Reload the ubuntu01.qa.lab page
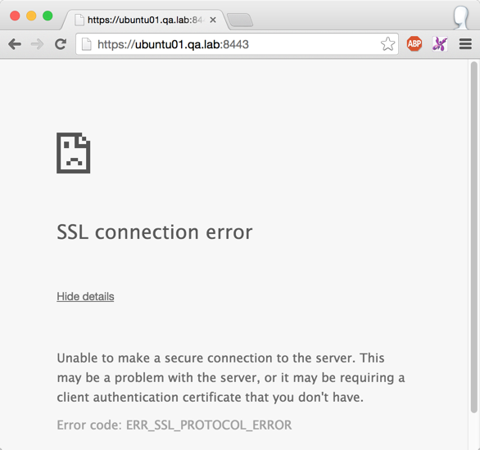The image size is (480, 450). (61, 44)
